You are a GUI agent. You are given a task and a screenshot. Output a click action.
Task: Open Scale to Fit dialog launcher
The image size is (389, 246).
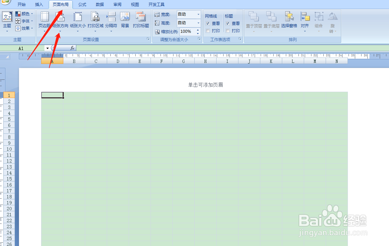click(199, 39)
